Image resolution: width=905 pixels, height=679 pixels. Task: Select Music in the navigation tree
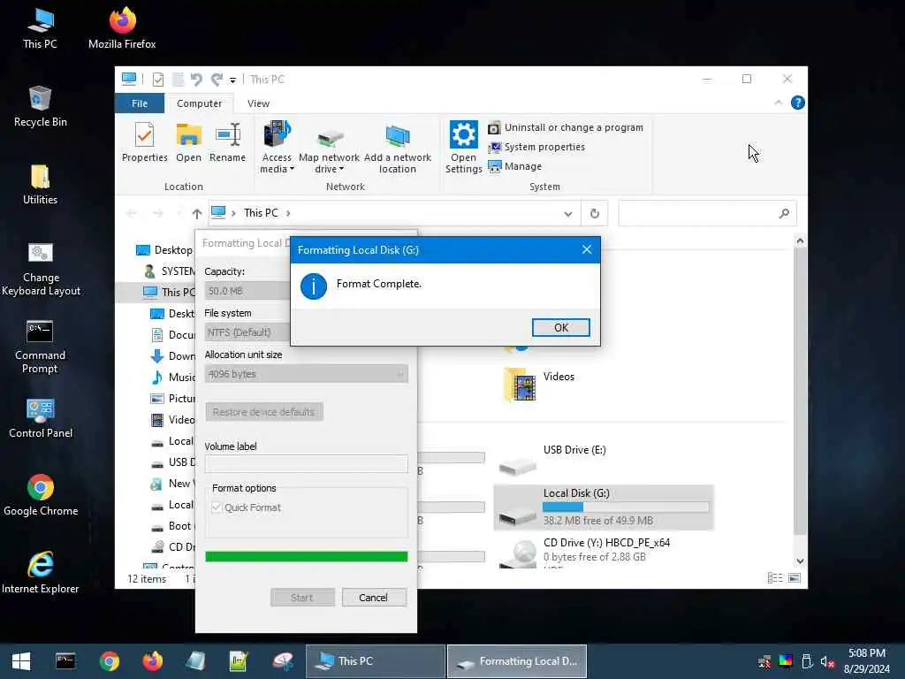point(172,377)
